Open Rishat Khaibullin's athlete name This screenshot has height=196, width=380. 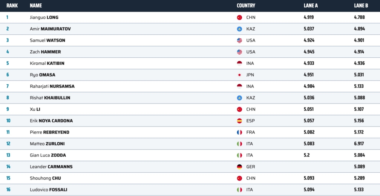(50, 98)
